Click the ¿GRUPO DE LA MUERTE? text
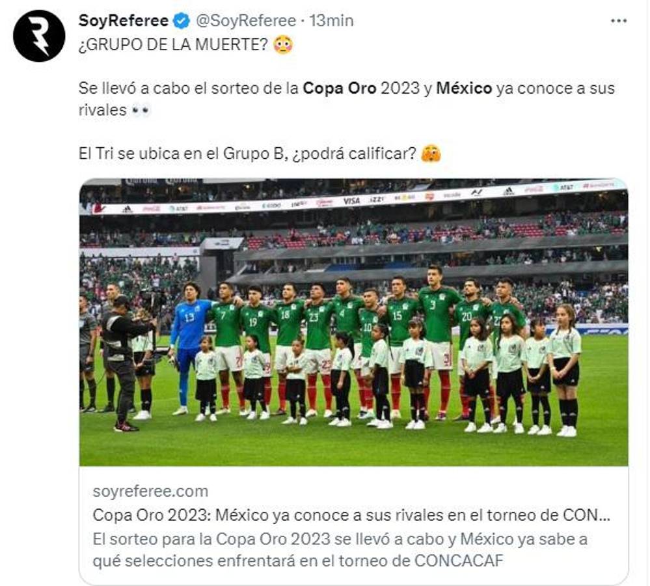This screenshot has width=650, height=586. pyautogui.click(x=173, y=45)
